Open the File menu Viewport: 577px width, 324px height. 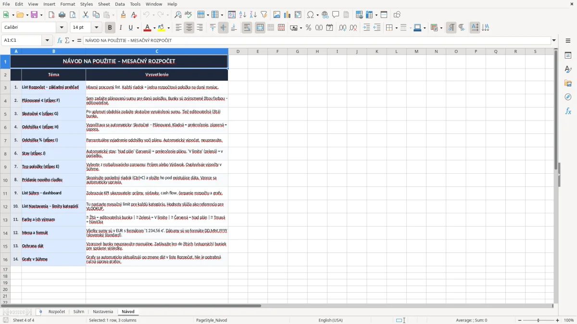(6, 4)
